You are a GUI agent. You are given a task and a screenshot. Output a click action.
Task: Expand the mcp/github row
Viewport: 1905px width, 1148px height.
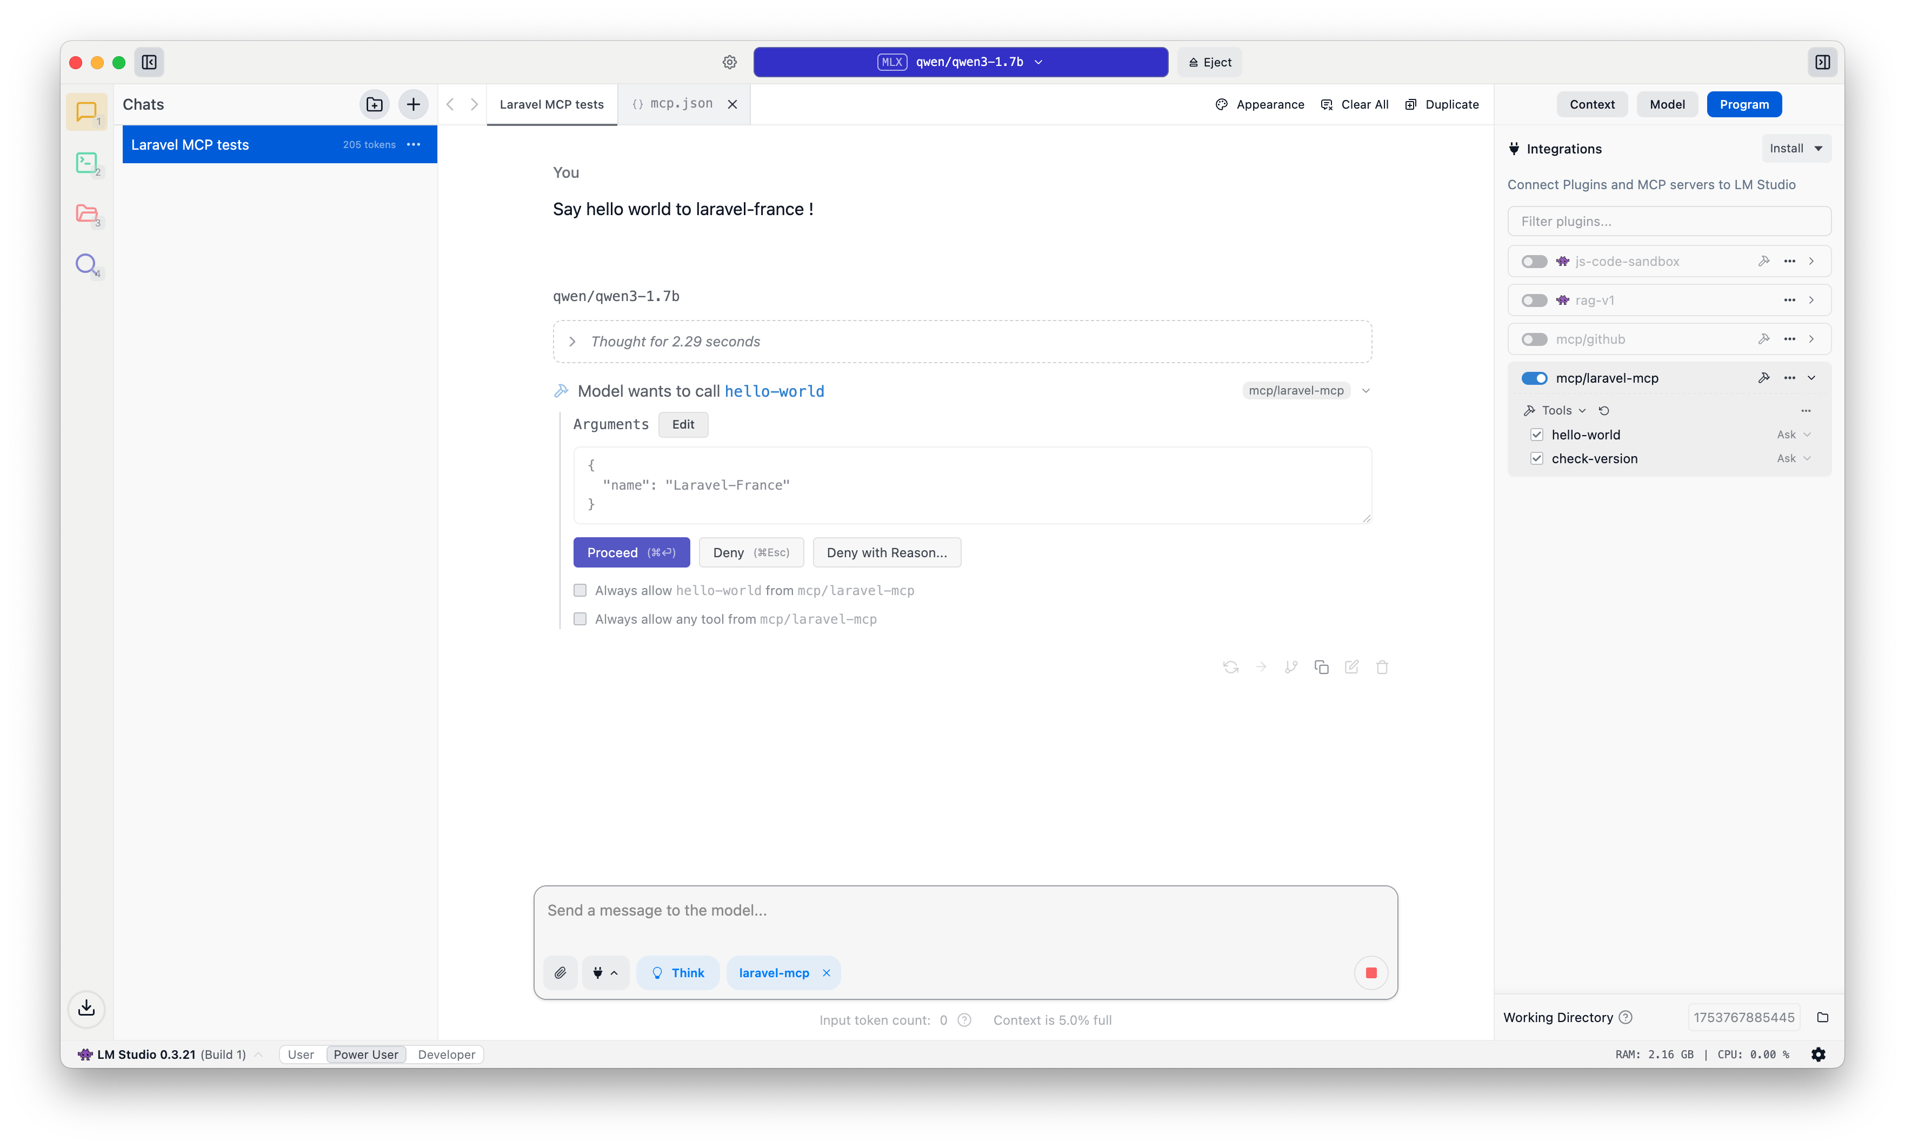pos(1811,339)
